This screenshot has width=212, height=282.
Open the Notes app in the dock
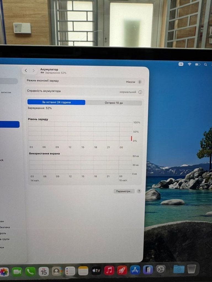point(83,271)
